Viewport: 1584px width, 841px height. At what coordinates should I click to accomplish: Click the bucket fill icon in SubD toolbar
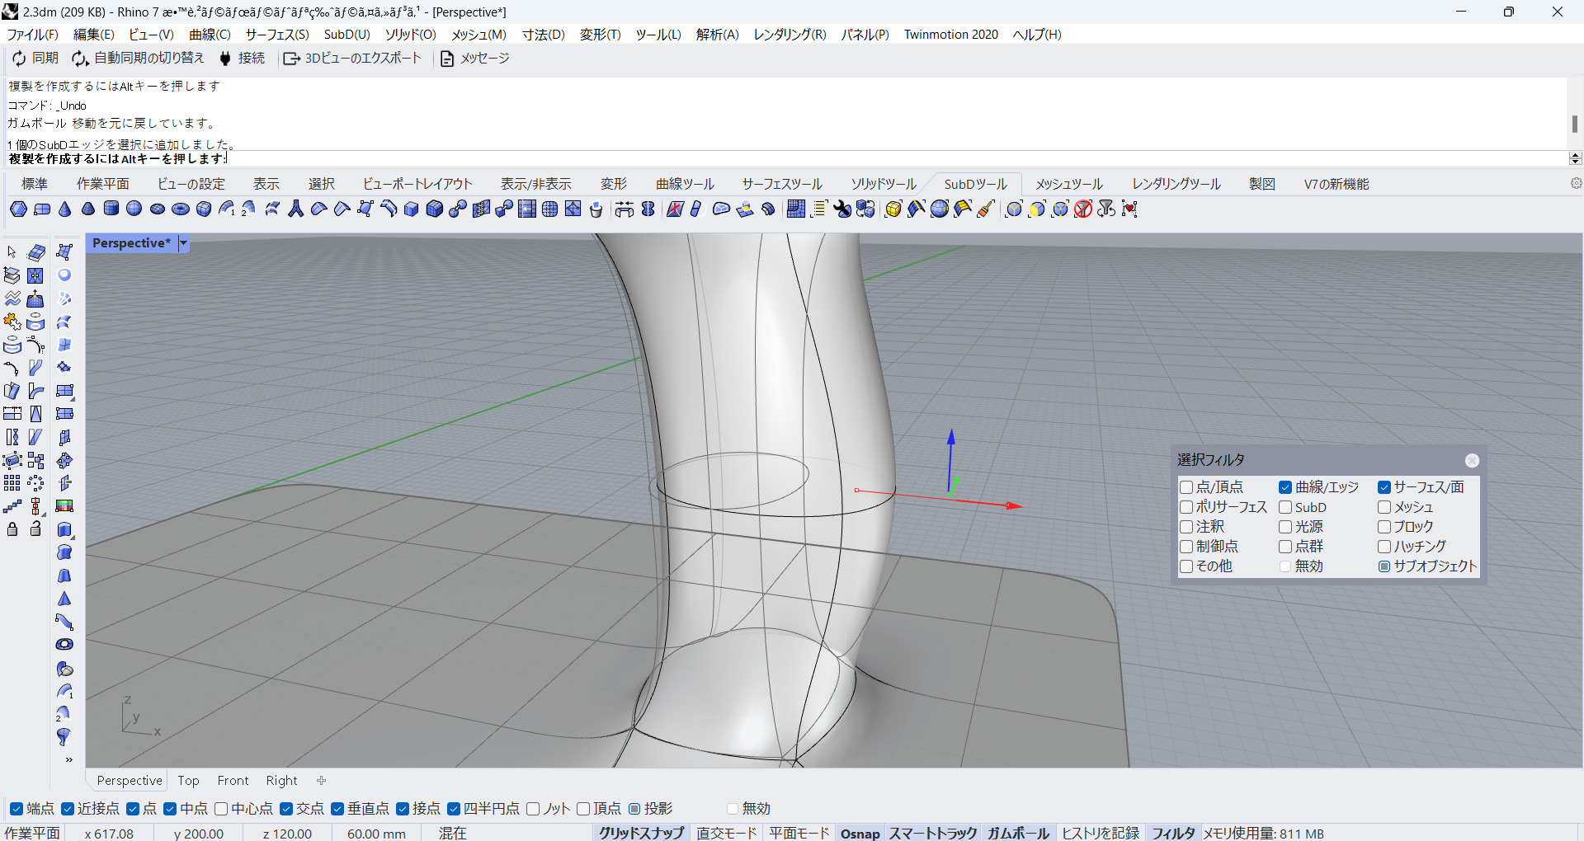(596, 209)
